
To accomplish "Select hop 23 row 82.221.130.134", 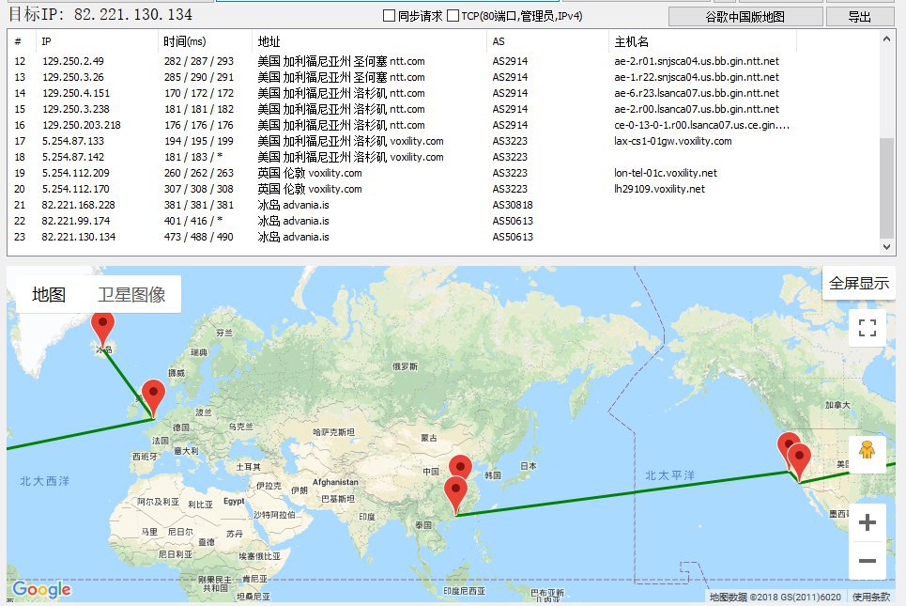I will [x=79, y=237].
